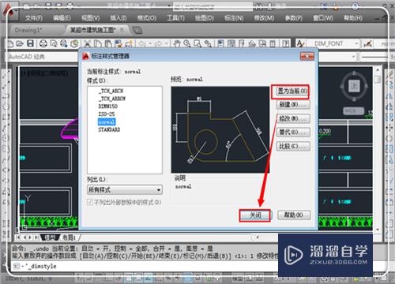Select the DIMN150 style in list
This screenshot has height=284, width=395.
107,106
